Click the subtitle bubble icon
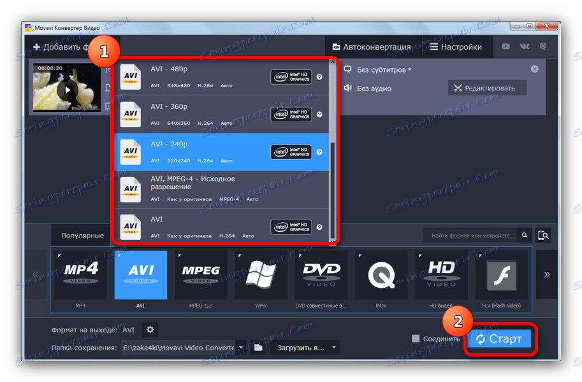Image resolution: width=582 pixels, height=382 pixels. point(348,69)
